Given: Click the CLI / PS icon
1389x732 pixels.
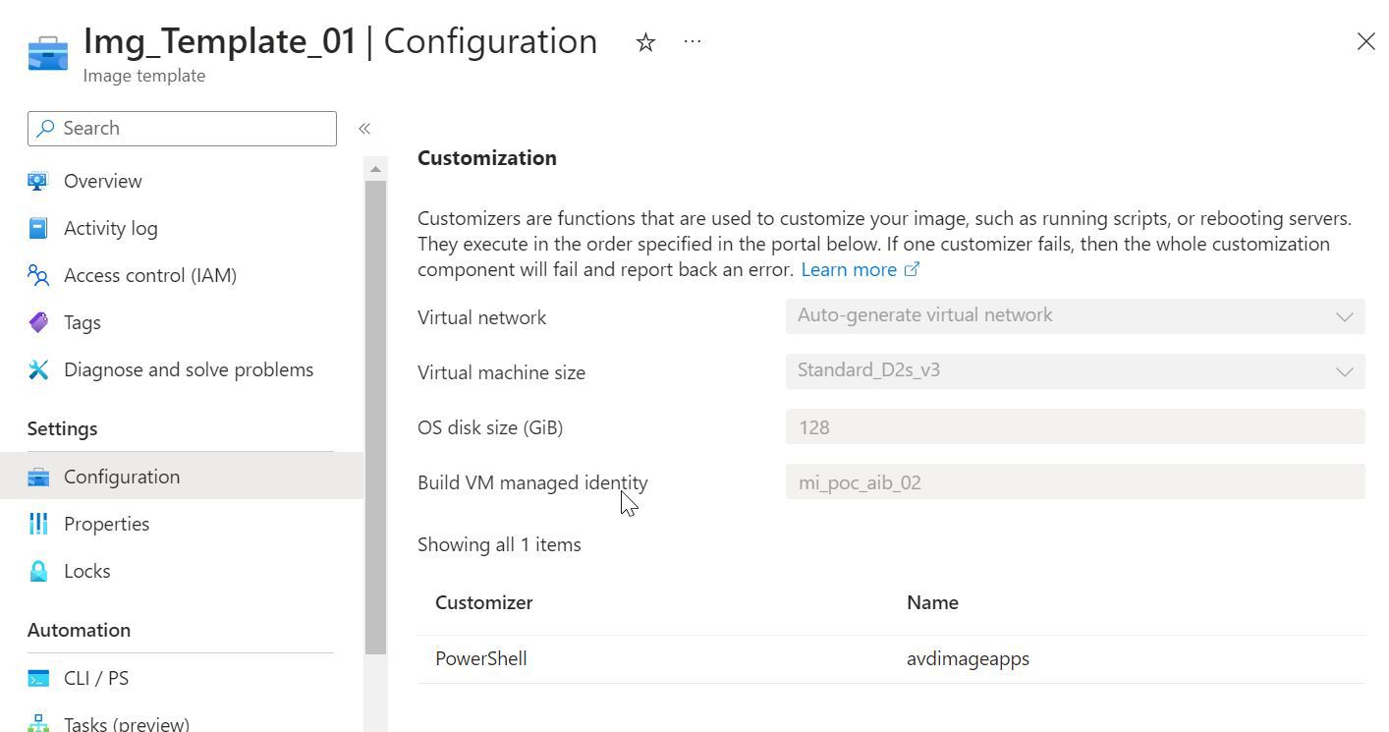Looking at the screenshot, I should (38, 678).
